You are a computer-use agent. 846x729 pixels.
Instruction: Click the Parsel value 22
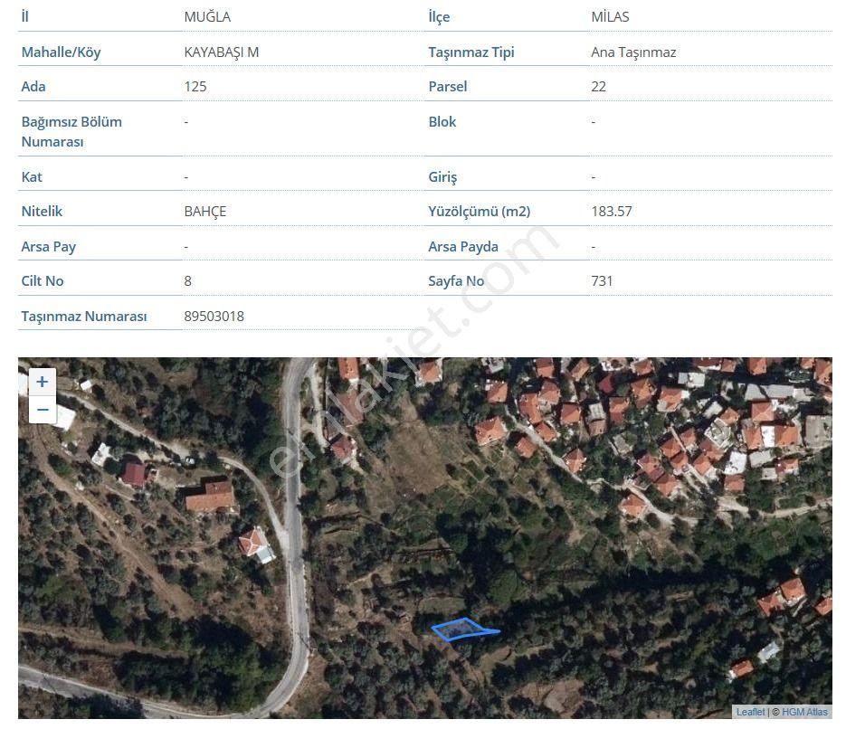coord(598,86)
